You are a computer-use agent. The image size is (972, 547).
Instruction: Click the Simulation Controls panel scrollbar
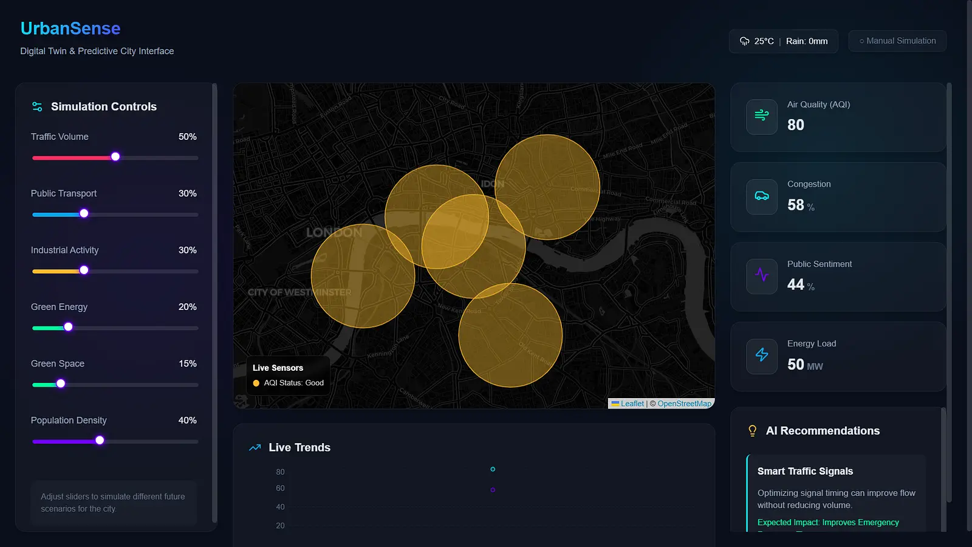[x=214, y=304]
